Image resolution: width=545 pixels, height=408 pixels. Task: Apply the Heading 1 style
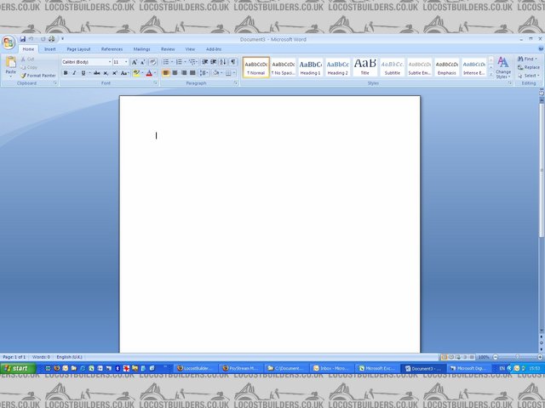[311, 67]
